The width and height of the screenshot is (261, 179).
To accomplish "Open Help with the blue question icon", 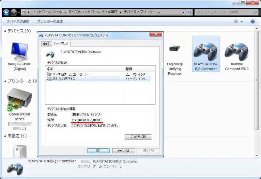I will click(x=253, y=22).
